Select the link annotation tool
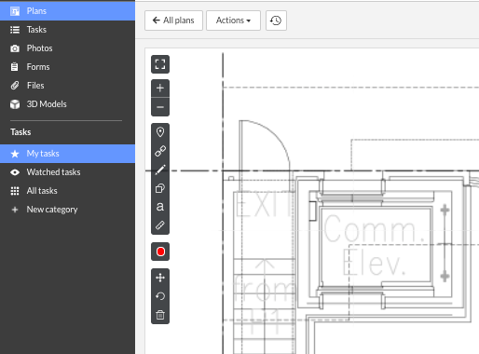The height and width of the screenshot is (354, 479). click(x=160, y=151)
